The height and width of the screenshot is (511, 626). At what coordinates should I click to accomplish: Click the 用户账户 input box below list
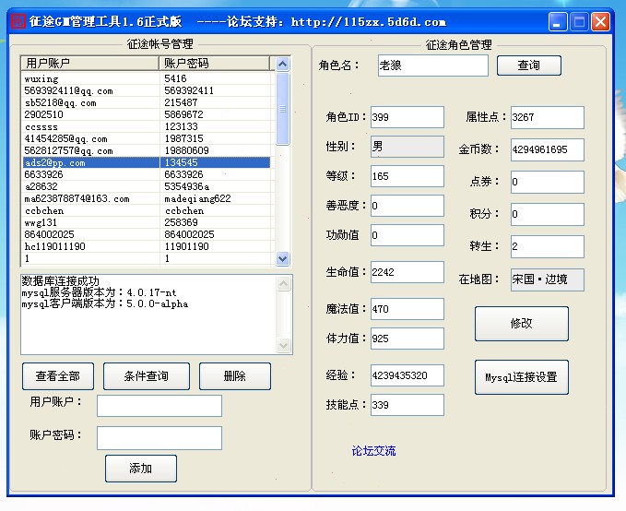click(x=159, y=406)
